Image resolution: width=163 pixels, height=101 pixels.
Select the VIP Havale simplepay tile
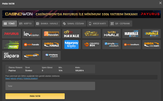131,34
